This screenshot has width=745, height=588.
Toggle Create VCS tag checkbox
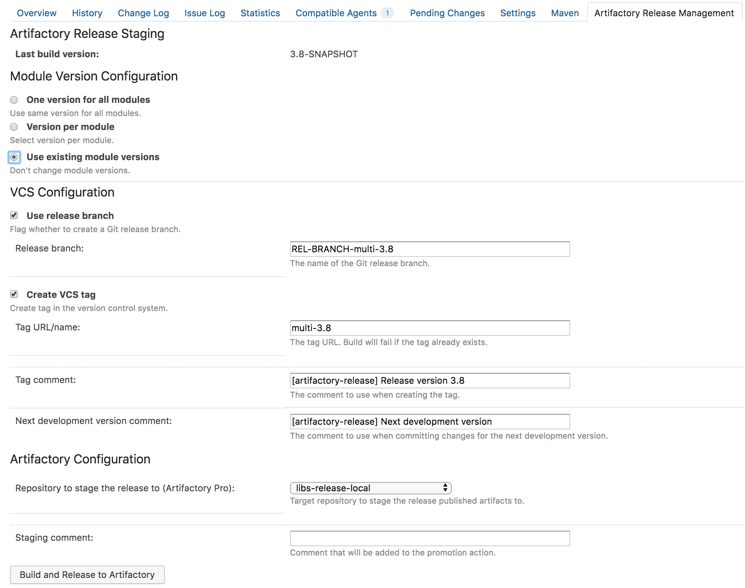(14, 294)
